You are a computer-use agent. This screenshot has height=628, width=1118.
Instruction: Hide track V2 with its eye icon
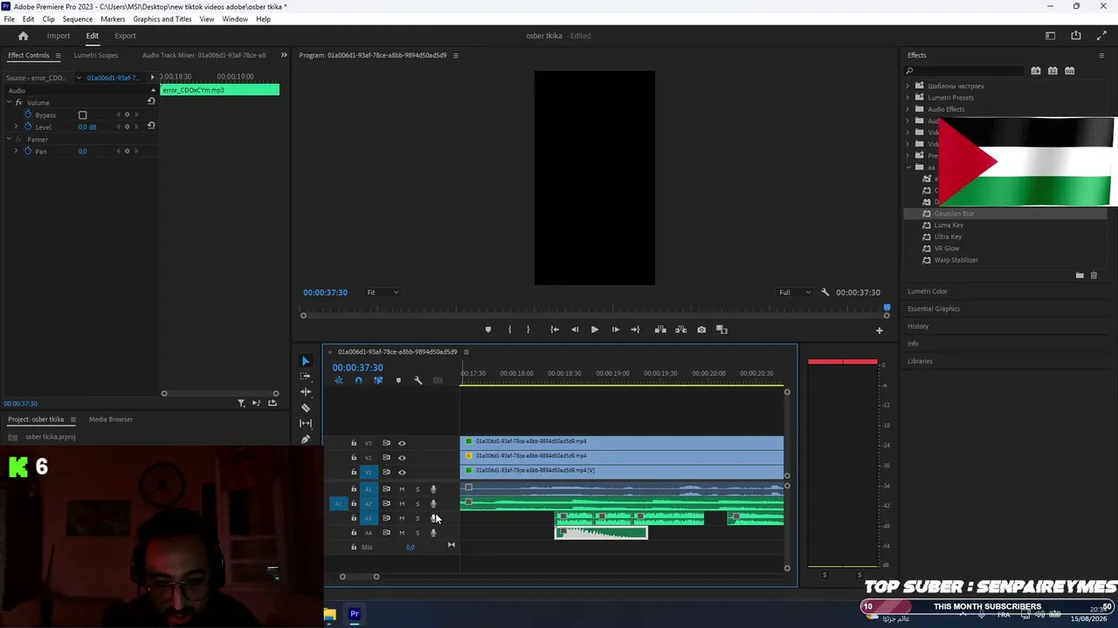click(x=402, y=458)
